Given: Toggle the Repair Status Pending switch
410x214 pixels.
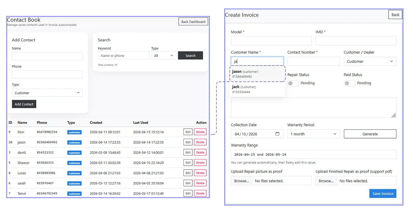Looking at the screenshot, I should pos(293,83).
